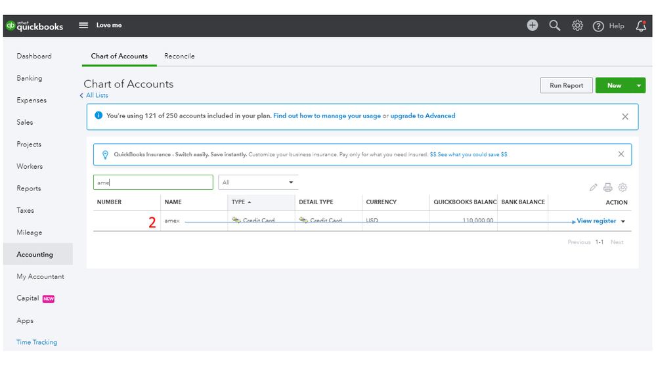Follow the upgrade to Advanced link
Screen dimensions: 656x369
pos(422,116)
